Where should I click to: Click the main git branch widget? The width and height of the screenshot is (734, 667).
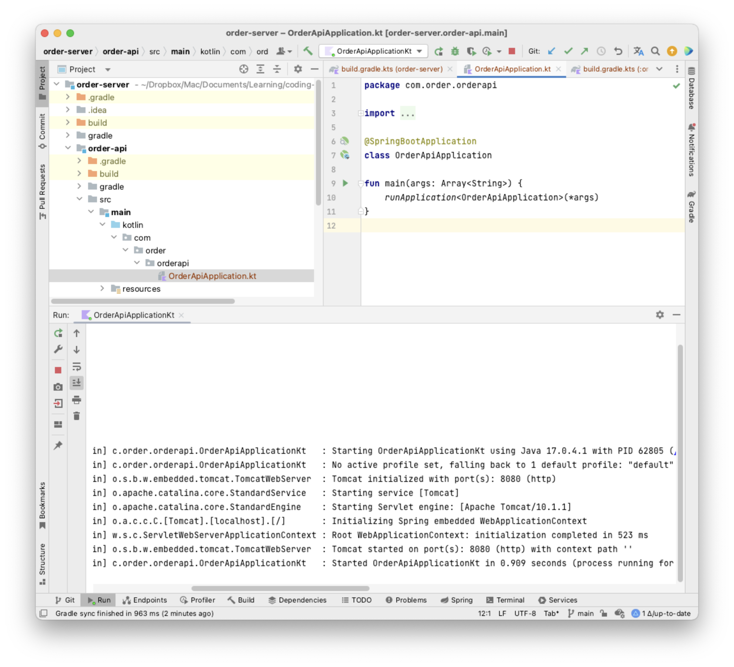(581, 613)
